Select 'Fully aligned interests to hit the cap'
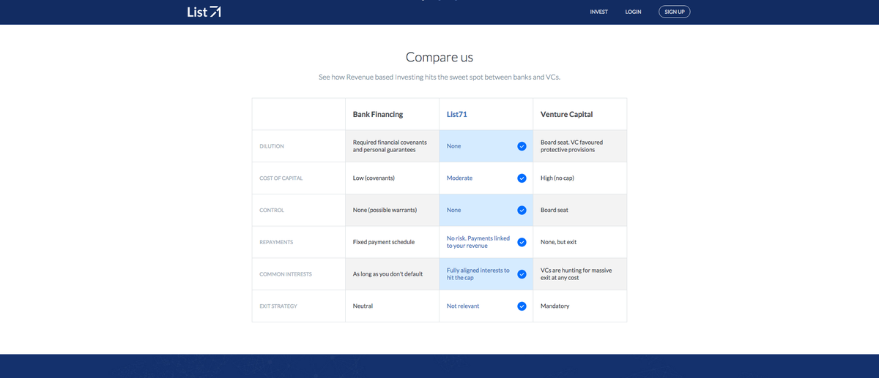 pyautogui.click(x=478, y=274)
